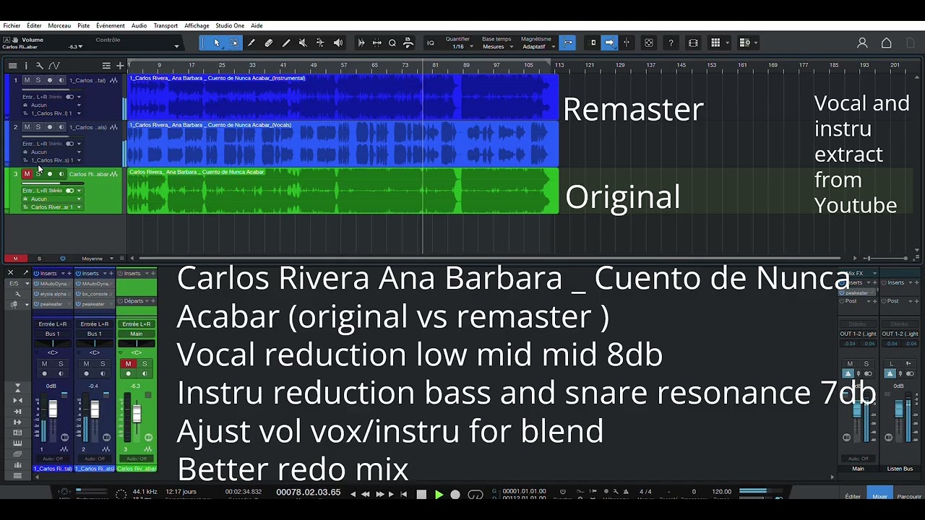Toggle monitor on track 2 in the arrangement
925x520 pixels.
61,127
